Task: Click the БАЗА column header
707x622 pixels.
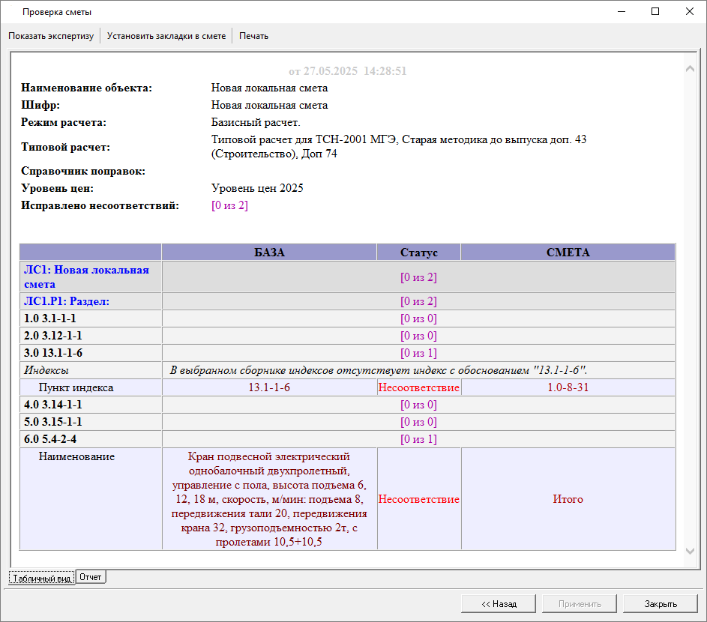Action: [x=269, y=253]
